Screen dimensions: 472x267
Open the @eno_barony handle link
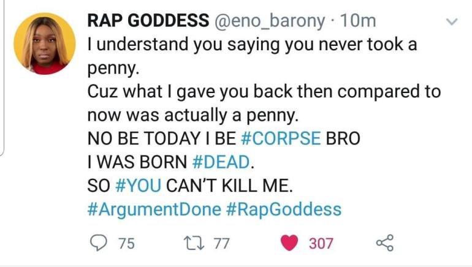point(270,21)
